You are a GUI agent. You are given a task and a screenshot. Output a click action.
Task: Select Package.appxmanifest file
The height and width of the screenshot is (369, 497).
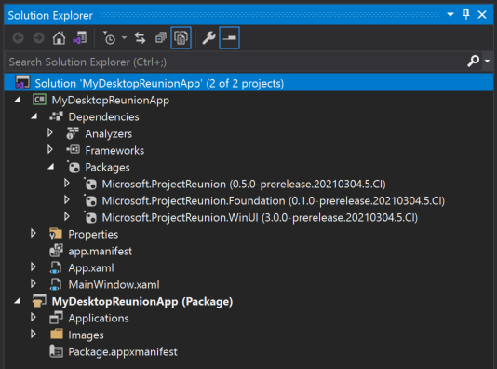pyautogui.click(x=123, y=352)
